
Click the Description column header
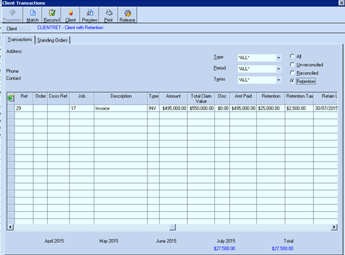pos(121,98)
